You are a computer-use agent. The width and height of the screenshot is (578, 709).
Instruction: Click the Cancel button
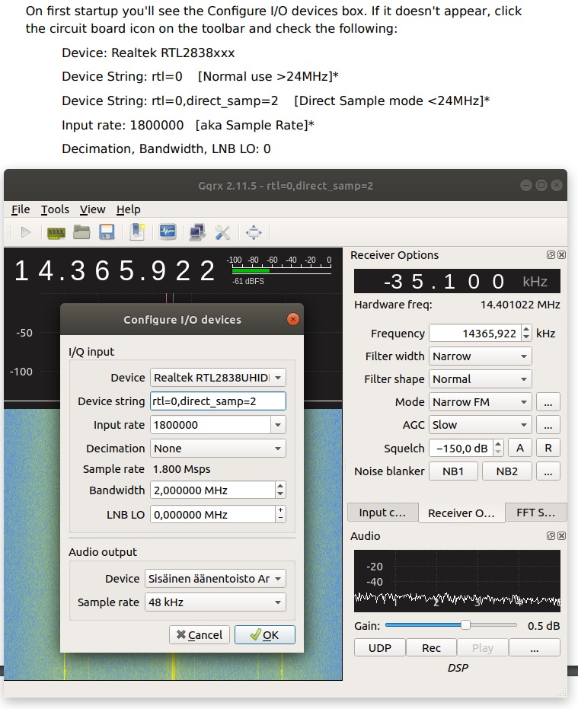[200, 635]
